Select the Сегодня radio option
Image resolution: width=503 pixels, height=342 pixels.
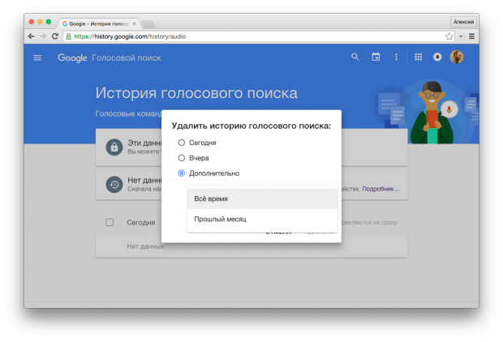182,143
